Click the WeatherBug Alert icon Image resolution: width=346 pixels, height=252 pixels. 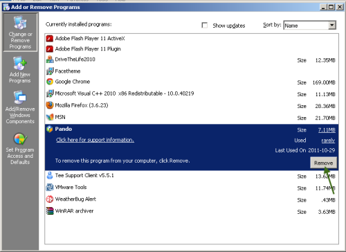tap(50, 199)
